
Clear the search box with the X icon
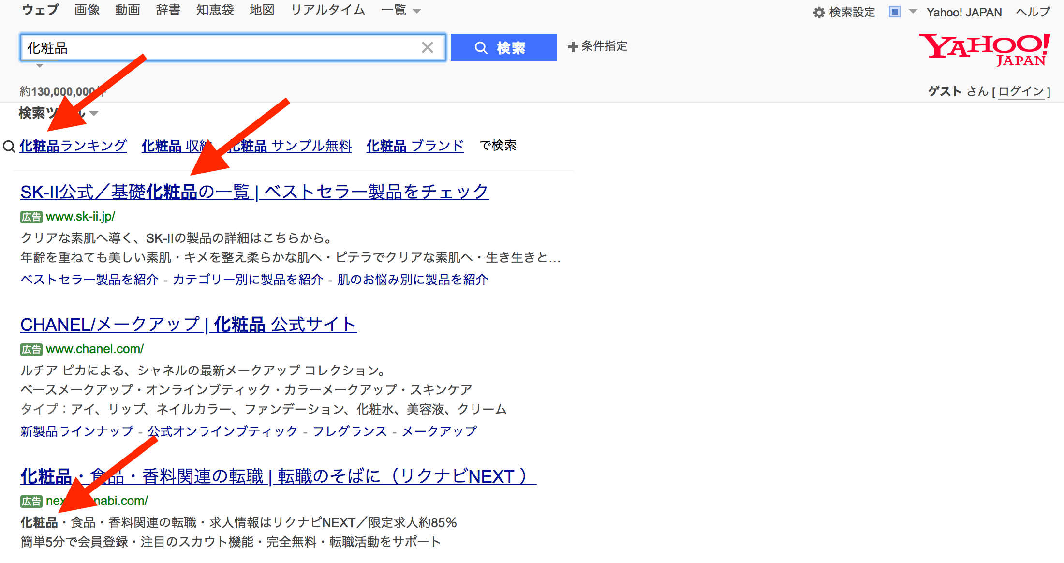coord(428,47)
